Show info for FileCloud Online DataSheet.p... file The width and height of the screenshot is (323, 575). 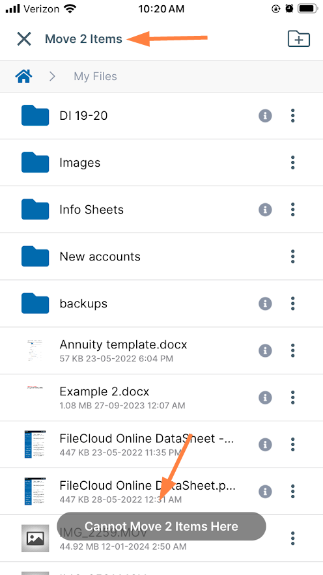click(x=265, y=492)
